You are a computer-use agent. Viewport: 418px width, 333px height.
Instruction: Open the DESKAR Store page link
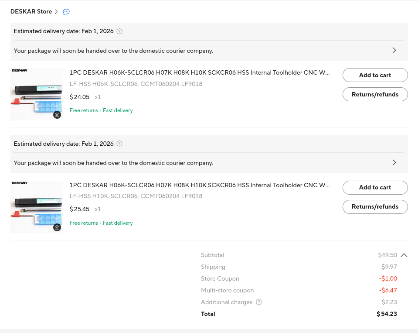tap(34, 11)
